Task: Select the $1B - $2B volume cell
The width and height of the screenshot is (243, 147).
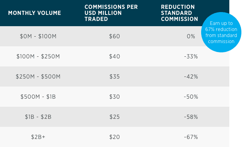Action: coord(38,117)
